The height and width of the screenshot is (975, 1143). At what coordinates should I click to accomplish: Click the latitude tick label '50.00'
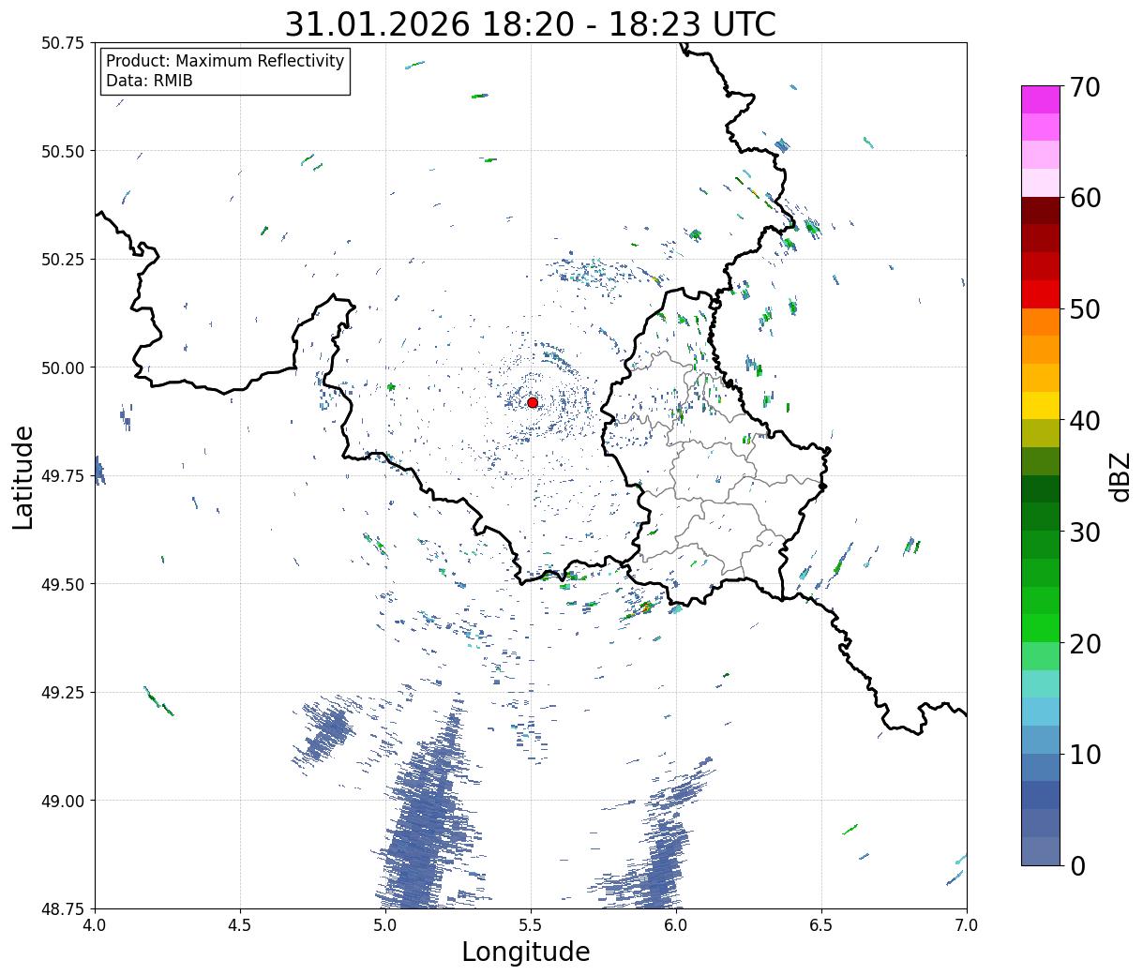63,367
